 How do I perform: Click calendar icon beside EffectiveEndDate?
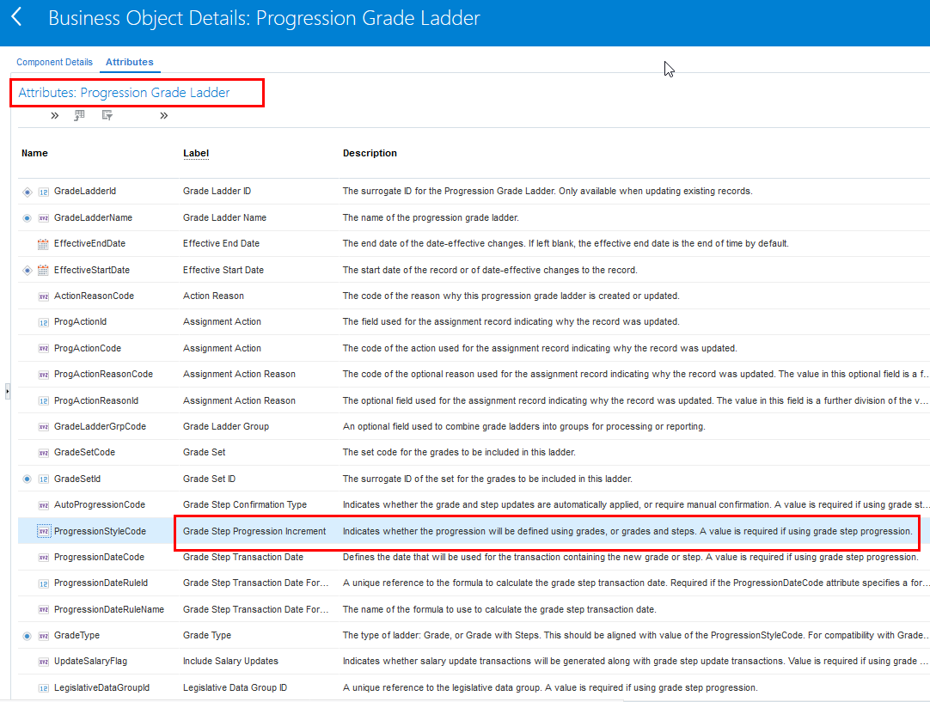pos(43,244)
